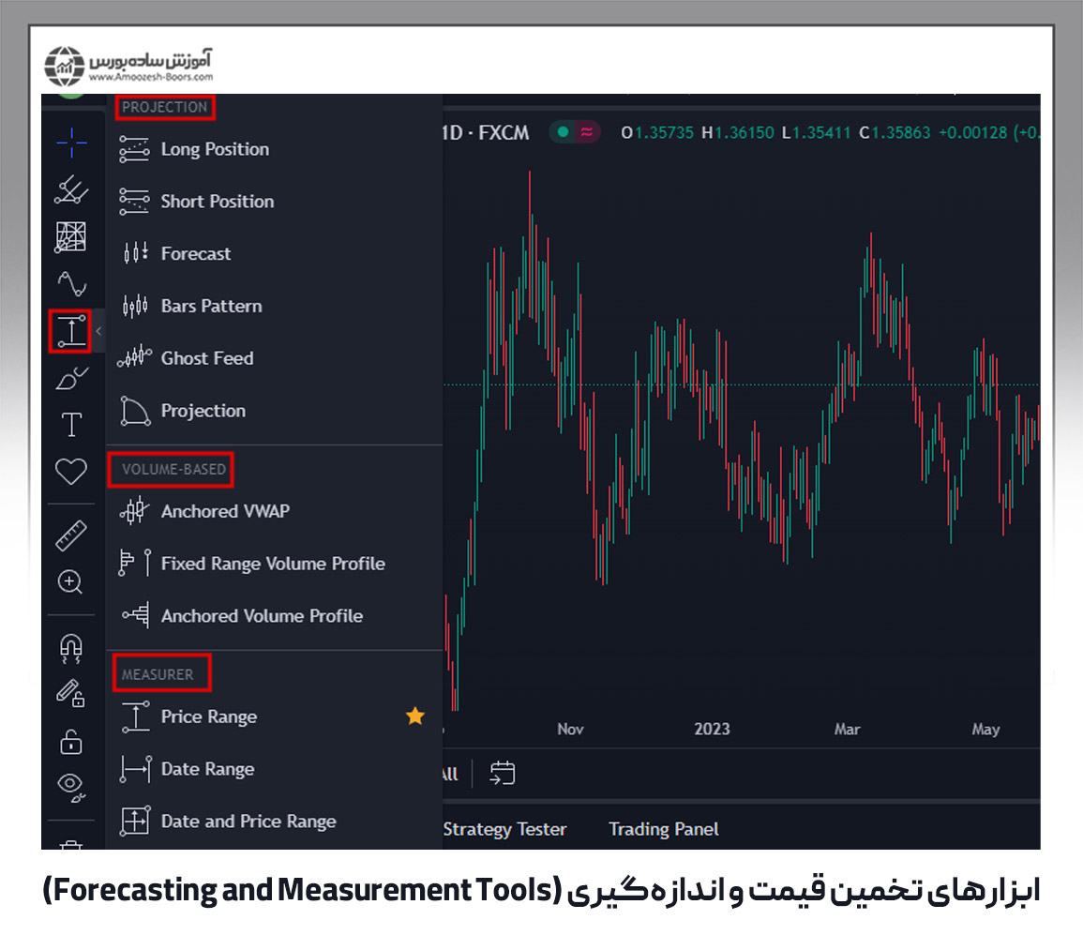
Task: Open the Gann and Fibonacci tools
Action: pyautogui.click(x=71, y=236)
